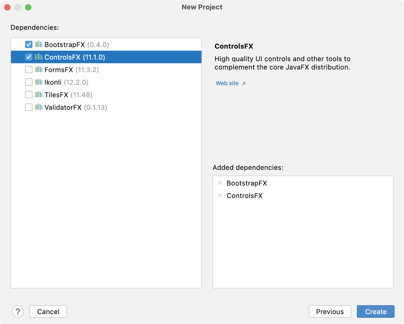Enable the FormsFX dependency checkbox
Image resolution: width=404 pixels, height=324 pixels.
pyautogui.click(x=29, y=70)
